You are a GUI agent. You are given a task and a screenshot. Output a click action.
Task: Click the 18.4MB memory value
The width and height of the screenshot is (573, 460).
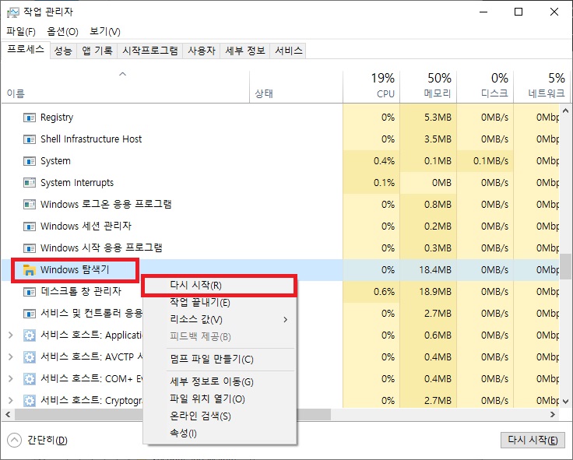click(x=435, y=270)
